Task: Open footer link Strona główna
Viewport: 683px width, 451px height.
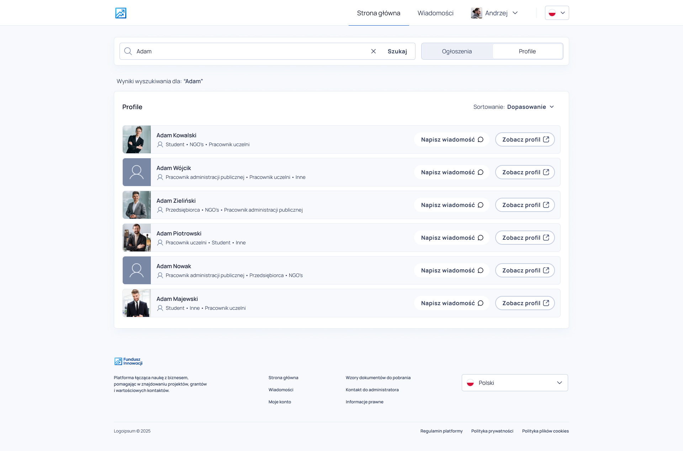Action: tap(284, 378)
